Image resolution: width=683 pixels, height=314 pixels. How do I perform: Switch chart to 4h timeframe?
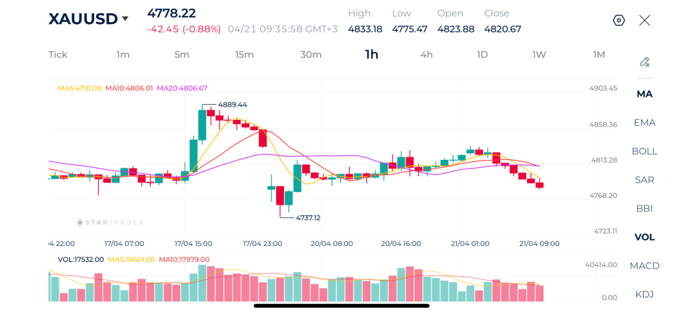426,55
